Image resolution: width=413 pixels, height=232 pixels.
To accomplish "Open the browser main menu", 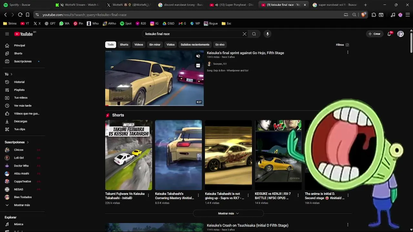I will click(x=408, y=15).
